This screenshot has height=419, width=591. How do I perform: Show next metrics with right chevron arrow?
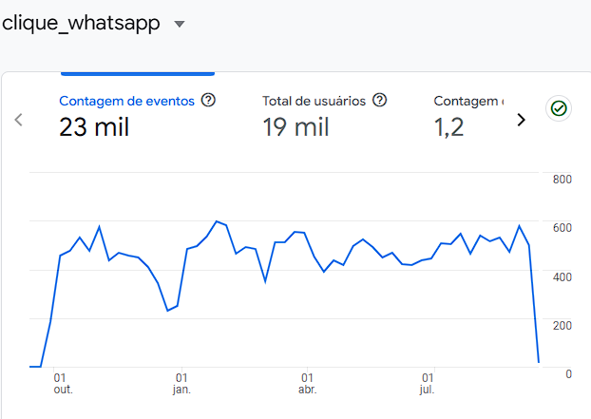[521, 120]
